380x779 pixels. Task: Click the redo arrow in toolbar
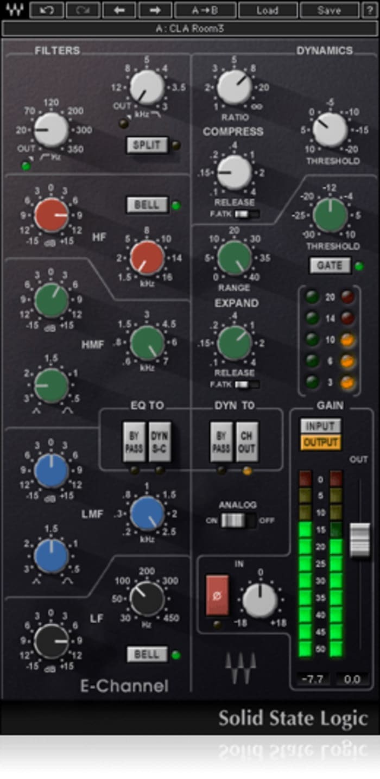click(x=83, y=10)
